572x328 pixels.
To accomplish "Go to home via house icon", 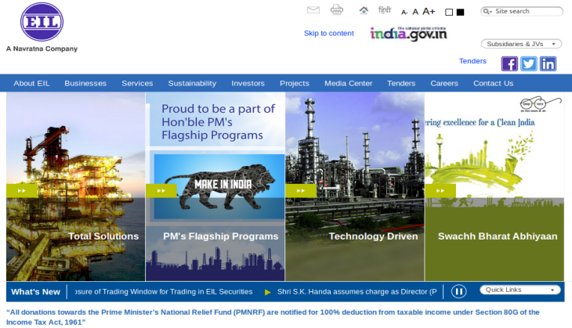I will point(364,10).
